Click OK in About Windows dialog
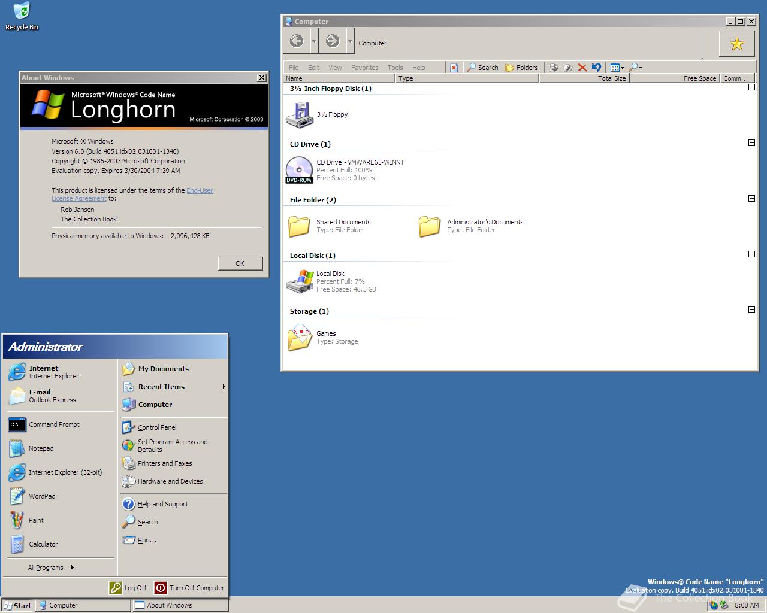Viewport: 767px width, 613px height. (x=240, y=263)
